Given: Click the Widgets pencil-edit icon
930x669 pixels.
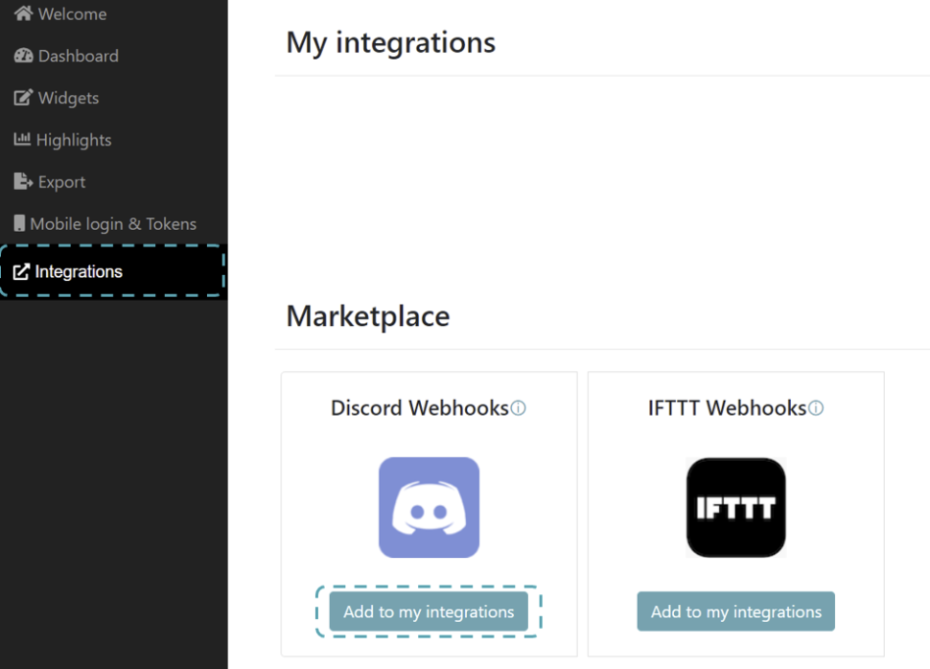Looking at the screenshot, I should point(23,98).
